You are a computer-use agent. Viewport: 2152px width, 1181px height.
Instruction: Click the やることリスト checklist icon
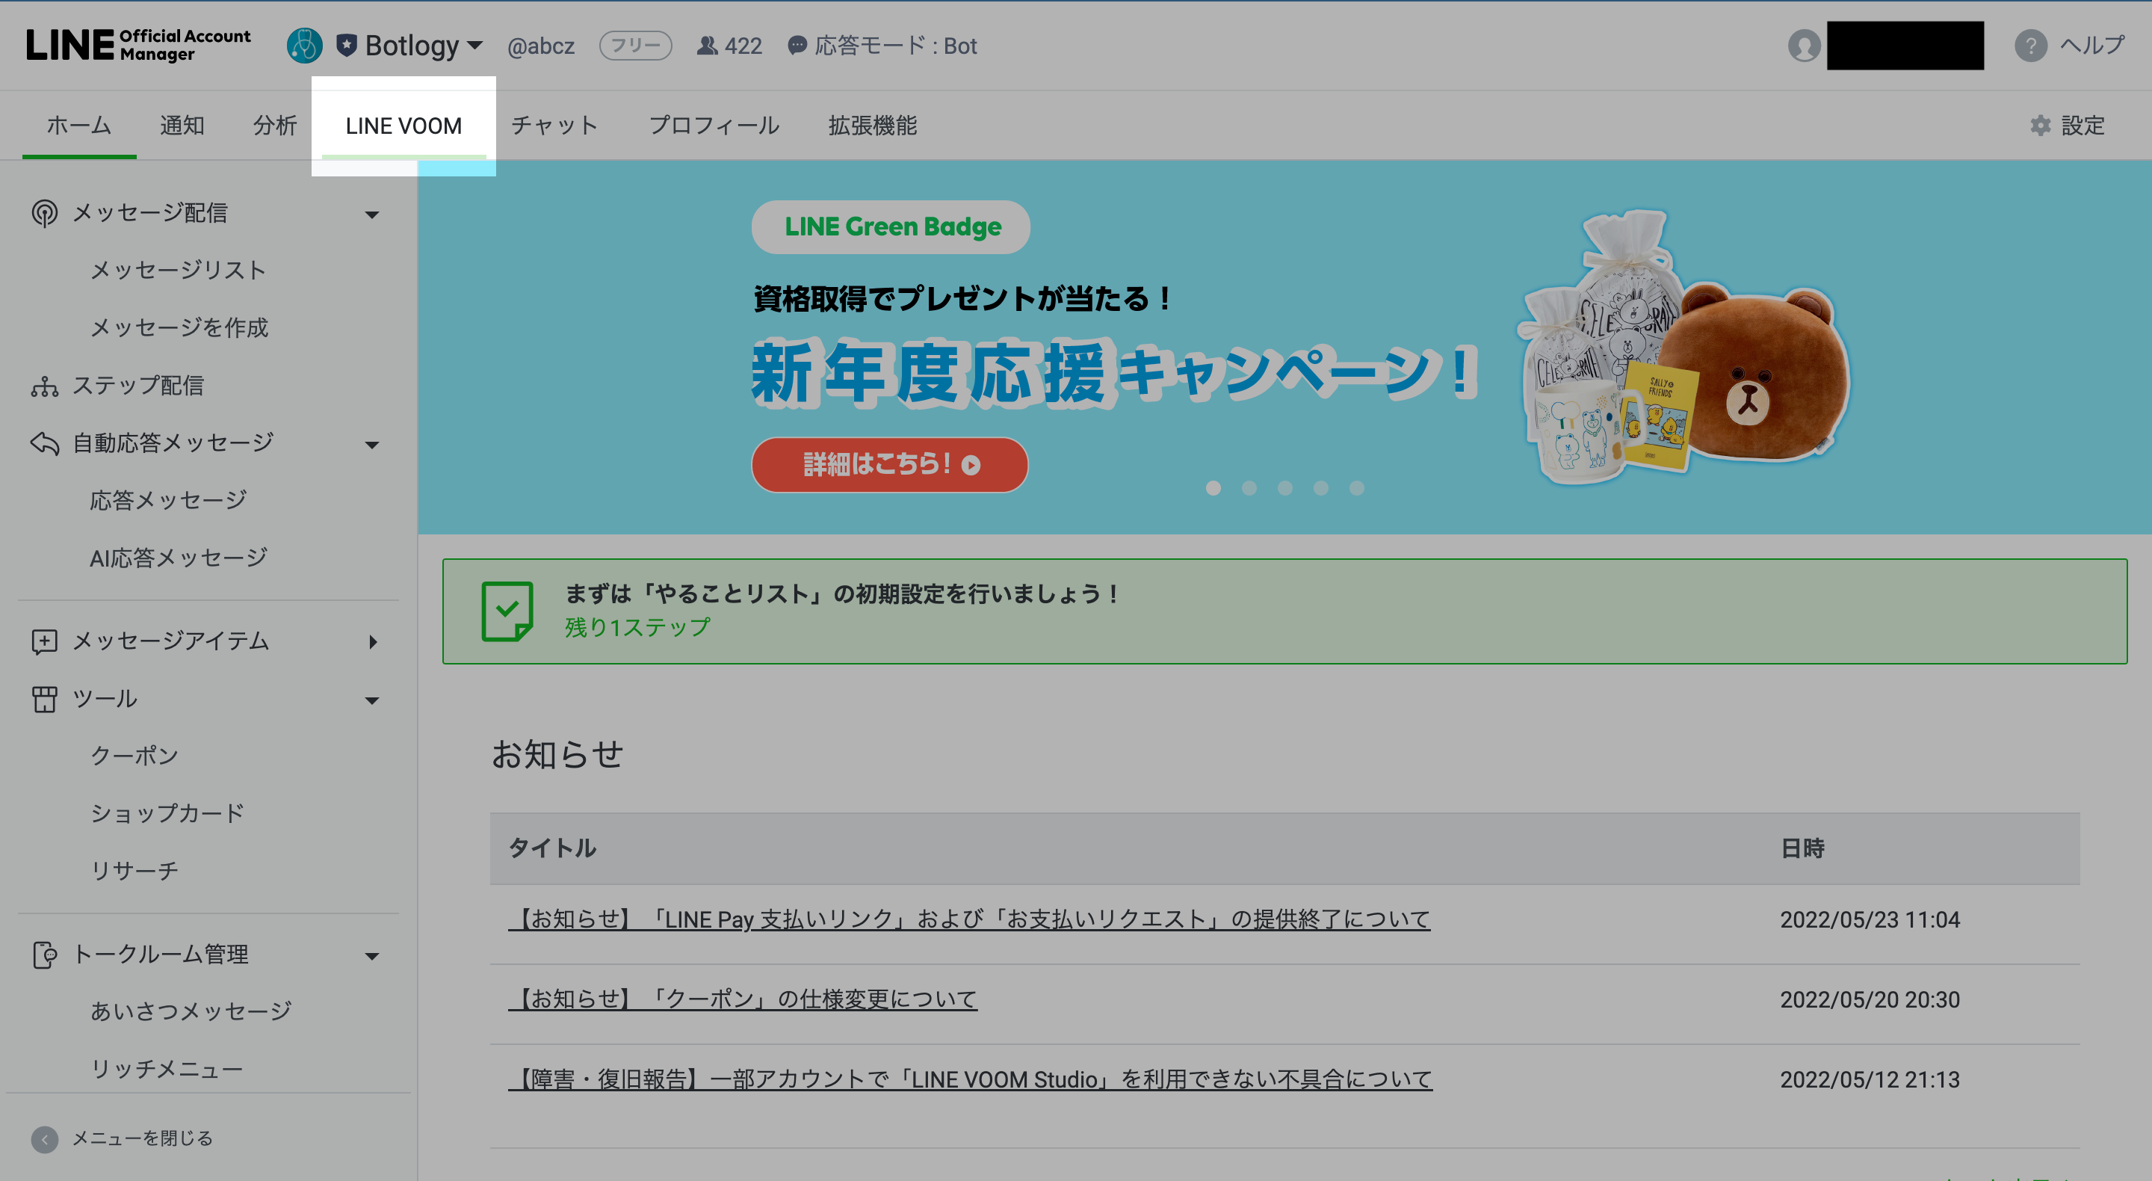(x=507, y=611)
